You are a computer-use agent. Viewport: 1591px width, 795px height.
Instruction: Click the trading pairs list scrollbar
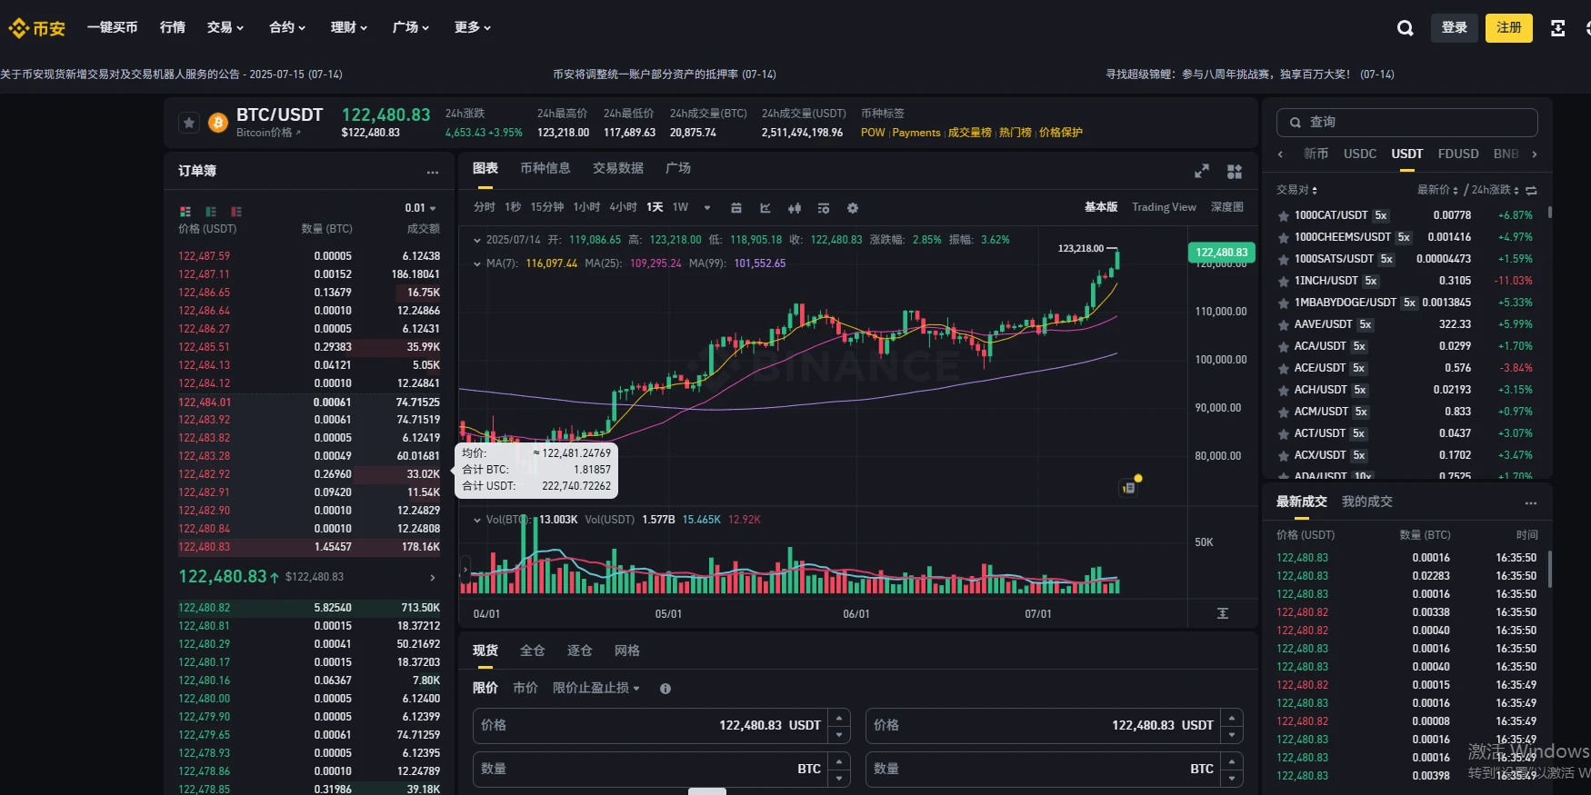coord(1549,214)
